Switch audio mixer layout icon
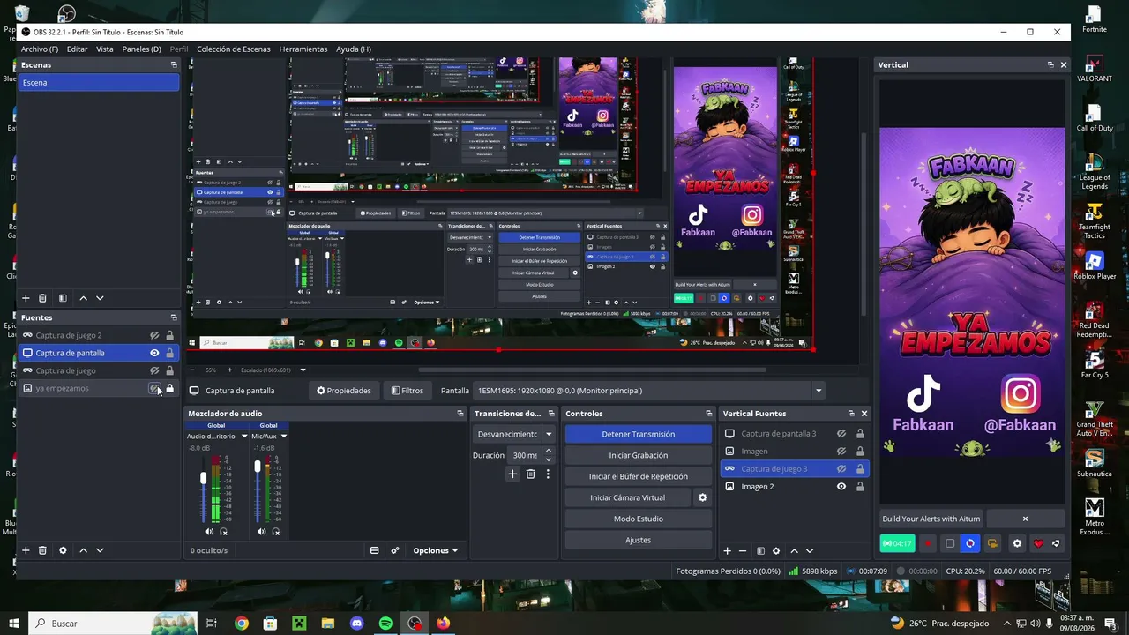This screenshot has width=1129, height=635. pos(375,550)
